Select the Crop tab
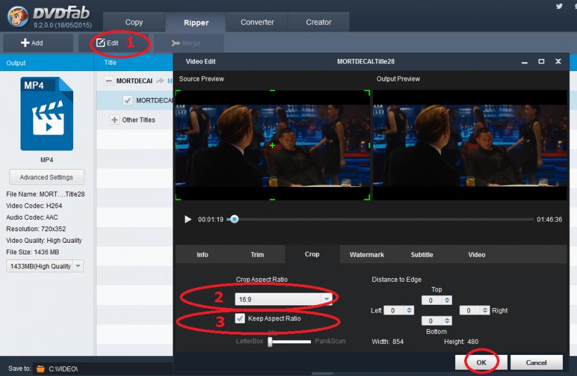The image size is (577, 376). click(x=312, y=254)
